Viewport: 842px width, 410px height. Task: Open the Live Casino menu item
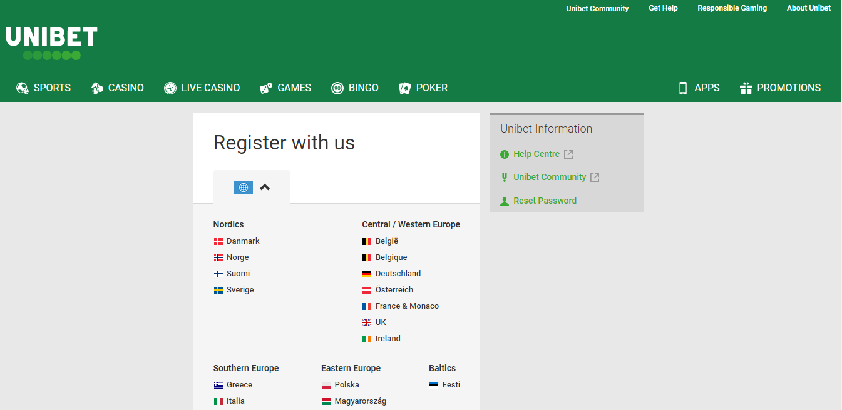[210, 88]
